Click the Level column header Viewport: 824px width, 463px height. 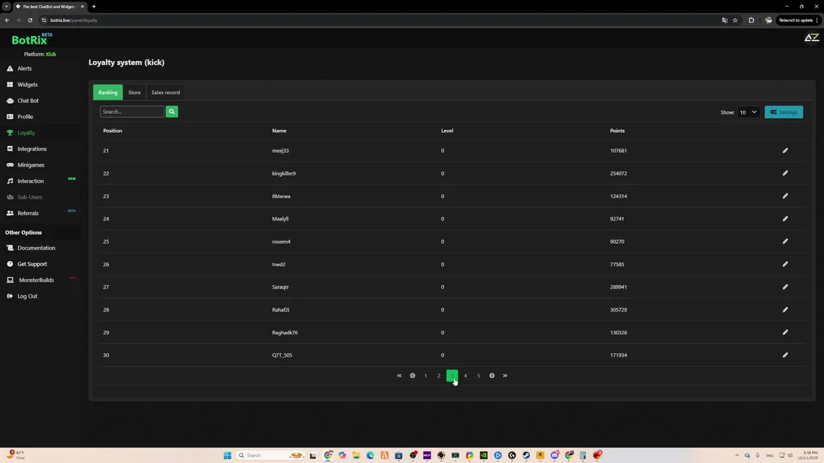click(x=447, y=131)
